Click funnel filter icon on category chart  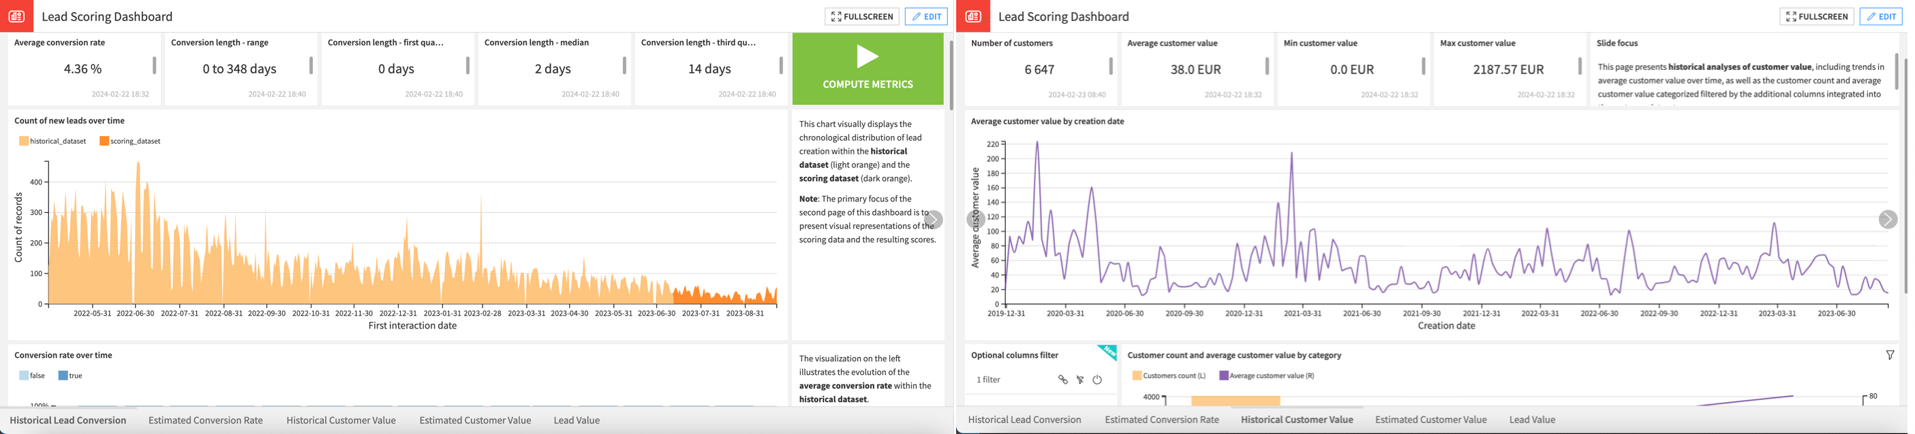[1890, 355]
